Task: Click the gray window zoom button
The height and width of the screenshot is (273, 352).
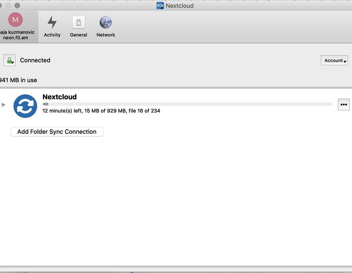Action: (17, 5)
